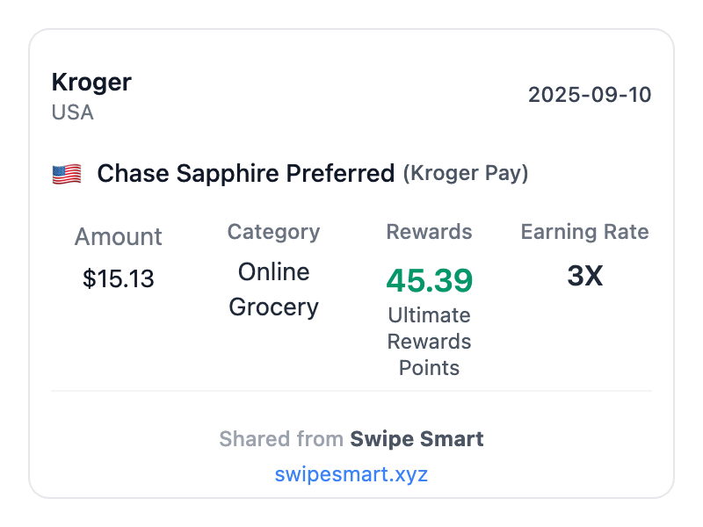The width and height of the screenshot is (703, 527).
Task: Click the Category column header
Action: [x=273, y=232]
